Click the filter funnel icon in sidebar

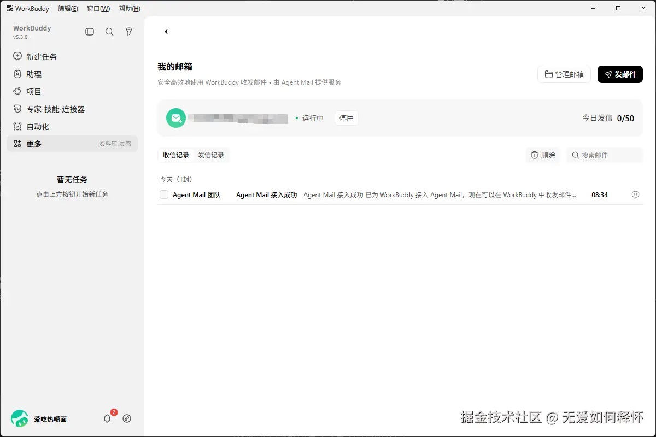point(129,32)
